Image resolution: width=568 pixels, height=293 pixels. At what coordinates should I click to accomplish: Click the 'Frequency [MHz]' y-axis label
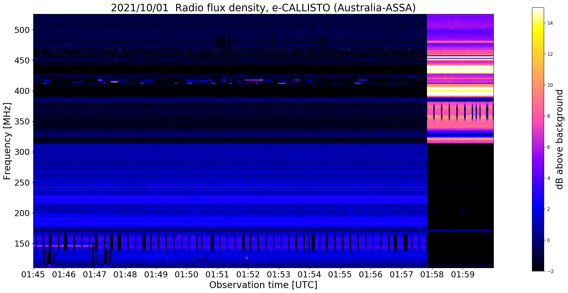[x=7, y=141]
